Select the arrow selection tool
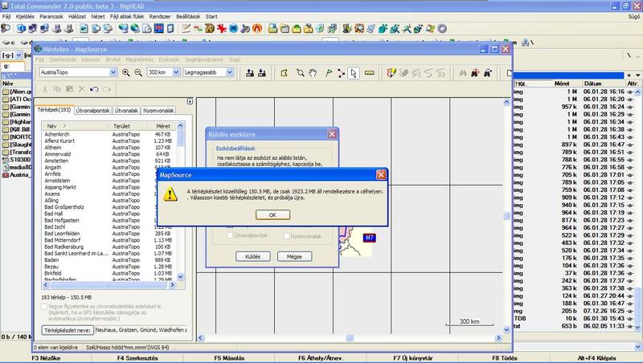Screen dimensions: 643x363 [354, 73]
